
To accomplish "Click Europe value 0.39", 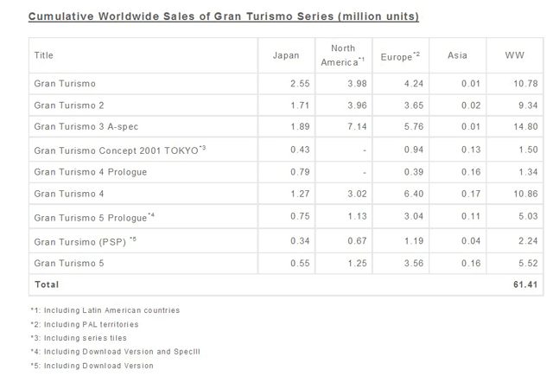I will [414, 172].
